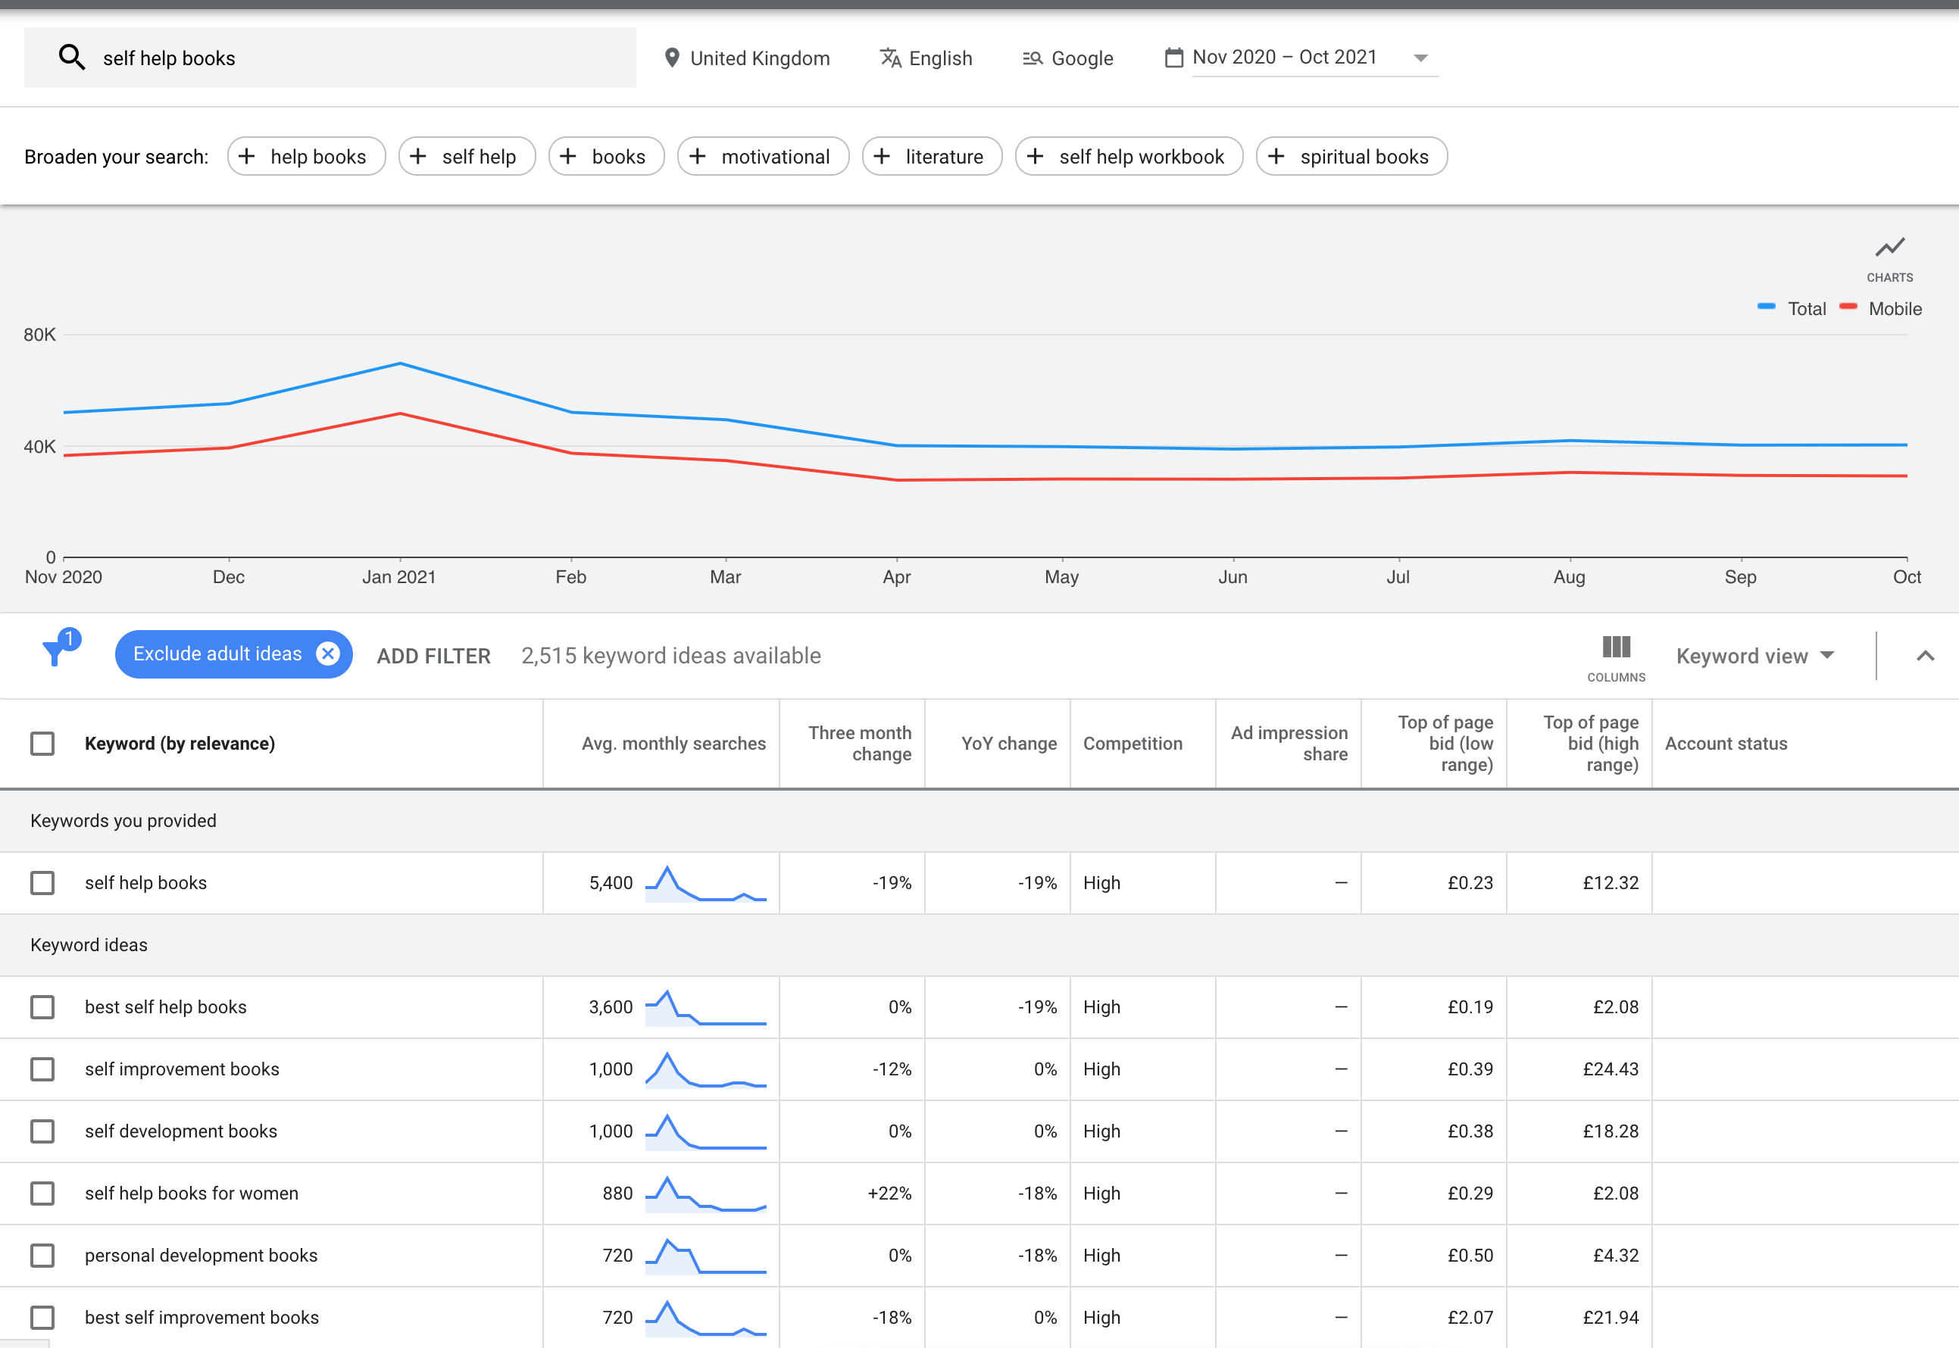Remove the Exclude adult ideas filter
1959x1348 pixels.
click(328, 653)
